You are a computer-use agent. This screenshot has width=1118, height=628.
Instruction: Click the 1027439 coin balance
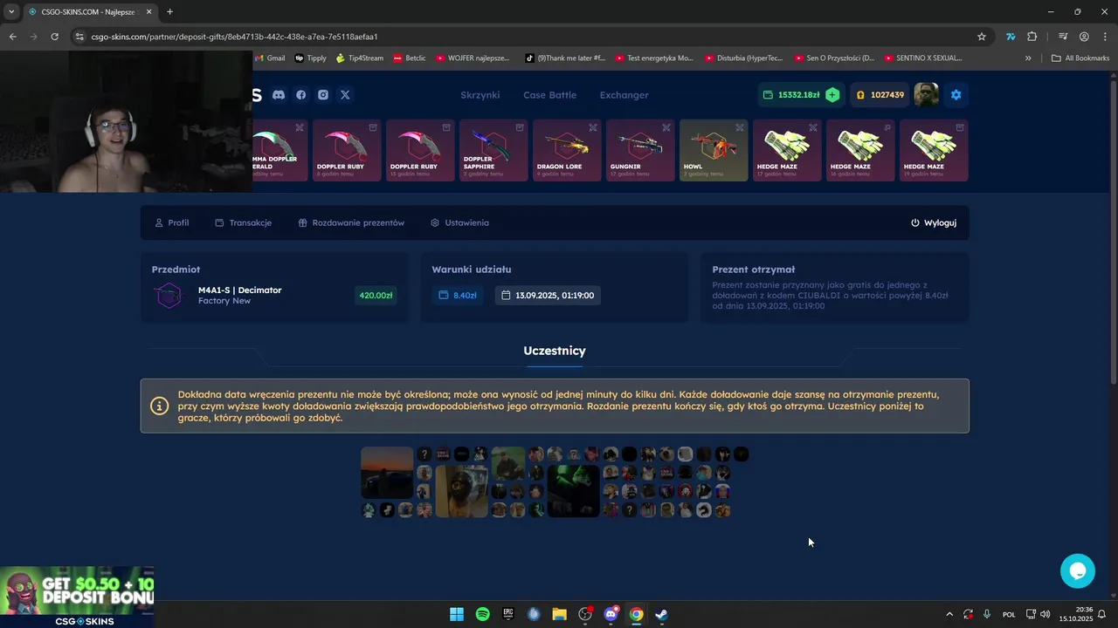pos(880,95)
